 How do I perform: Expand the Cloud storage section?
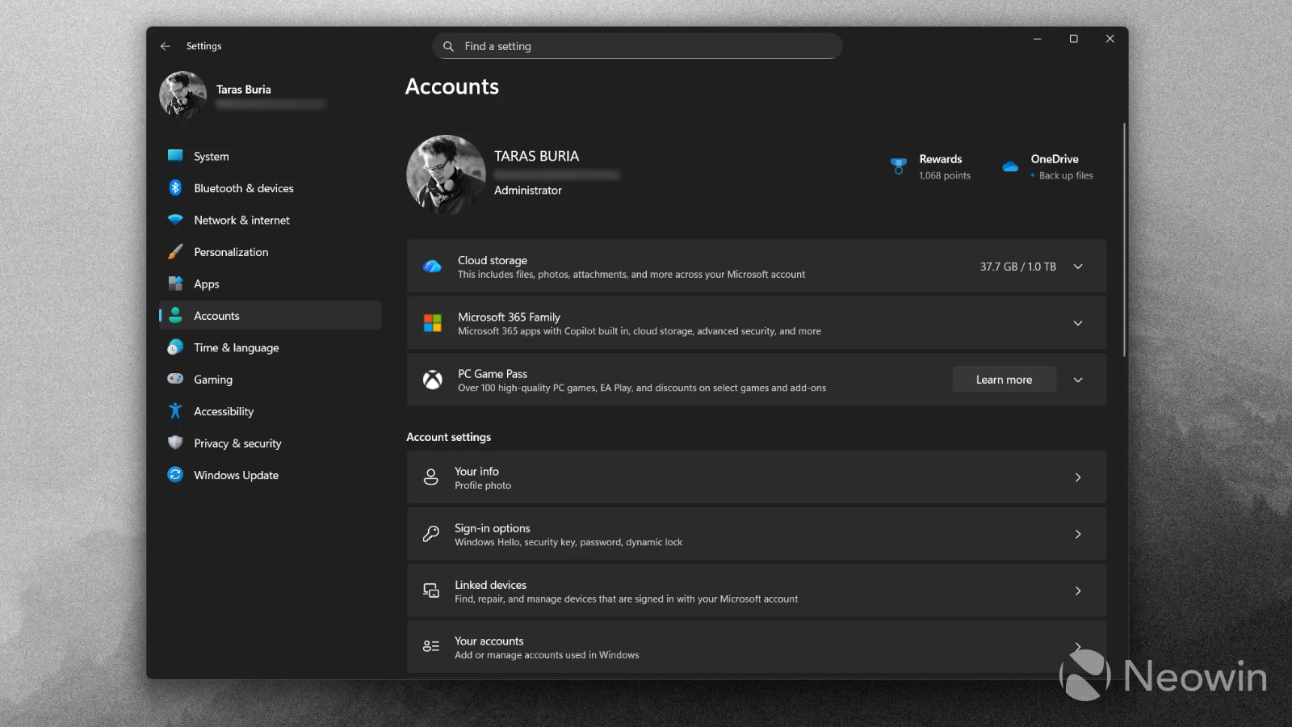(1078, 267)
